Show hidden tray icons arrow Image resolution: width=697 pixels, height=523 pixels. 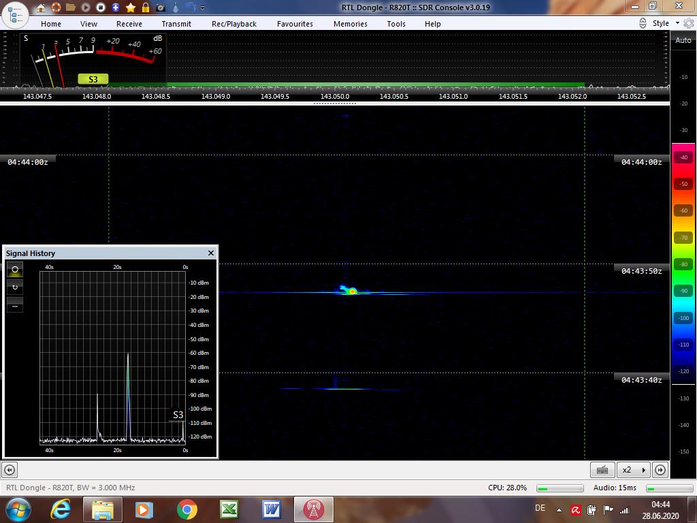[x=560, y=510]
